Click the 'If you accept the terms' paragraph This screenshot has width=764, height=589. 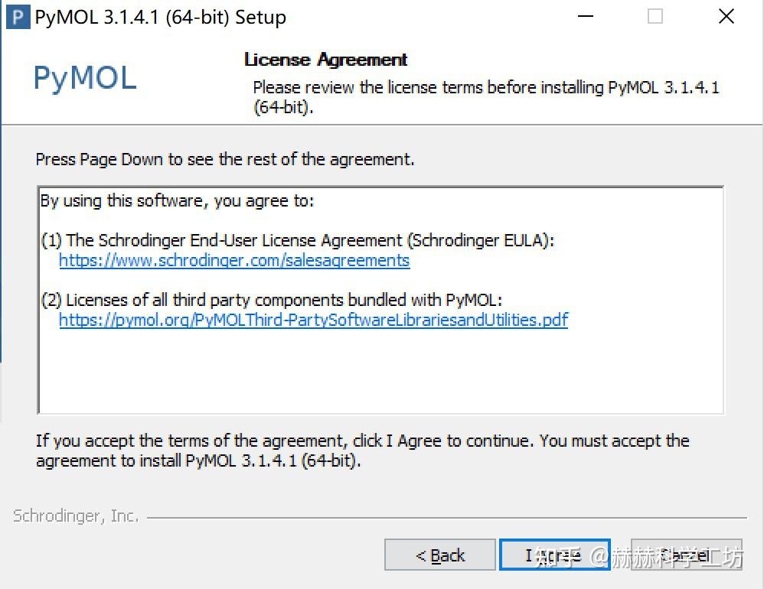pos(362,441)
